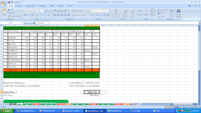
Task: Set middle vertical alignment
Action: tap(58, 11)
